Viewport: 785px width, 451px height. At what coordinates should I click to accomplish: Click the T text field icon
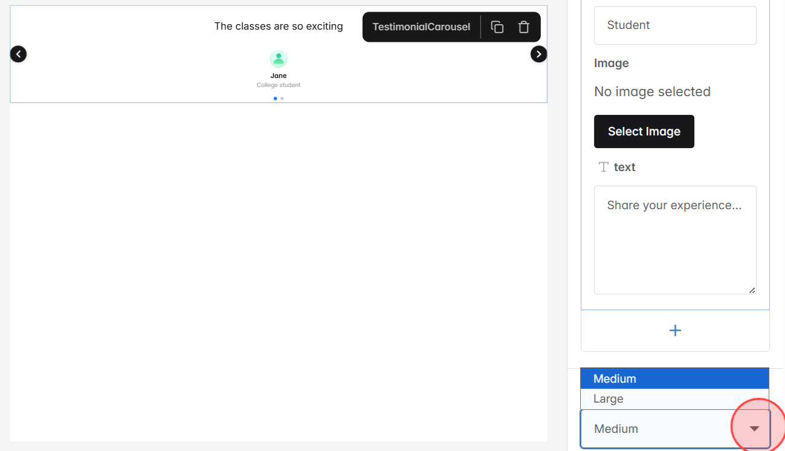[x=602, y=167]
